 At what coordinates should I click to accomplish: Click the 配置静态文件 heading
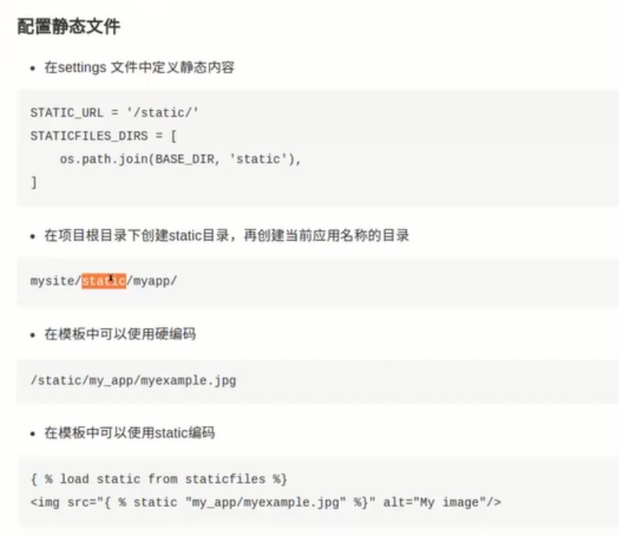coord(68,27)
